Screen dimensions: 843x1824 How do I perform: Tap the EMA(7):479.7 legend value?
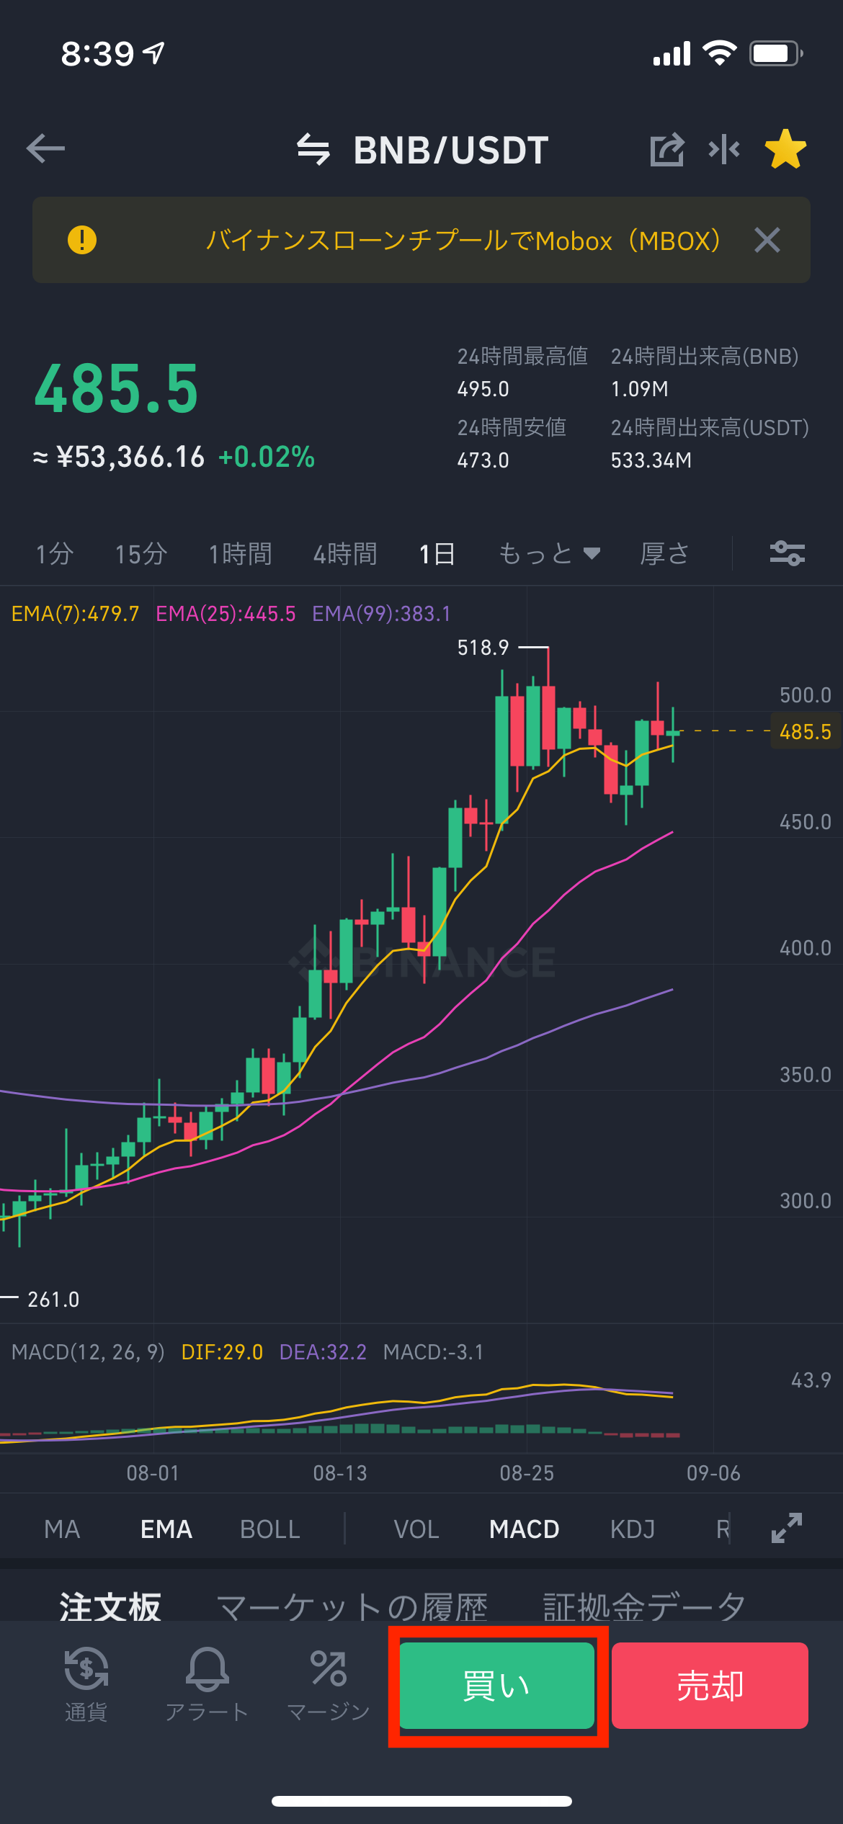coord(76,614)
